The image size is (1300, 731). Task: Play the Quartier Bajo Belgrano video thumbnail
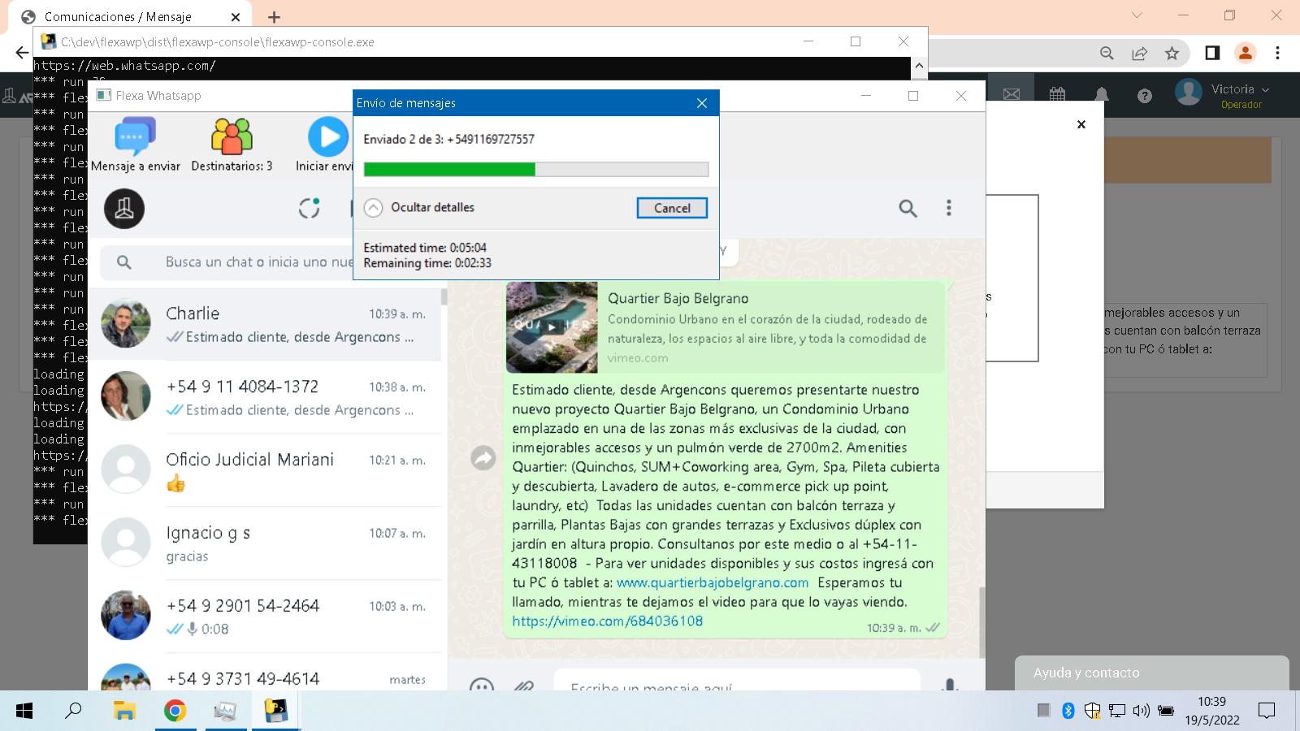point(552,327)
